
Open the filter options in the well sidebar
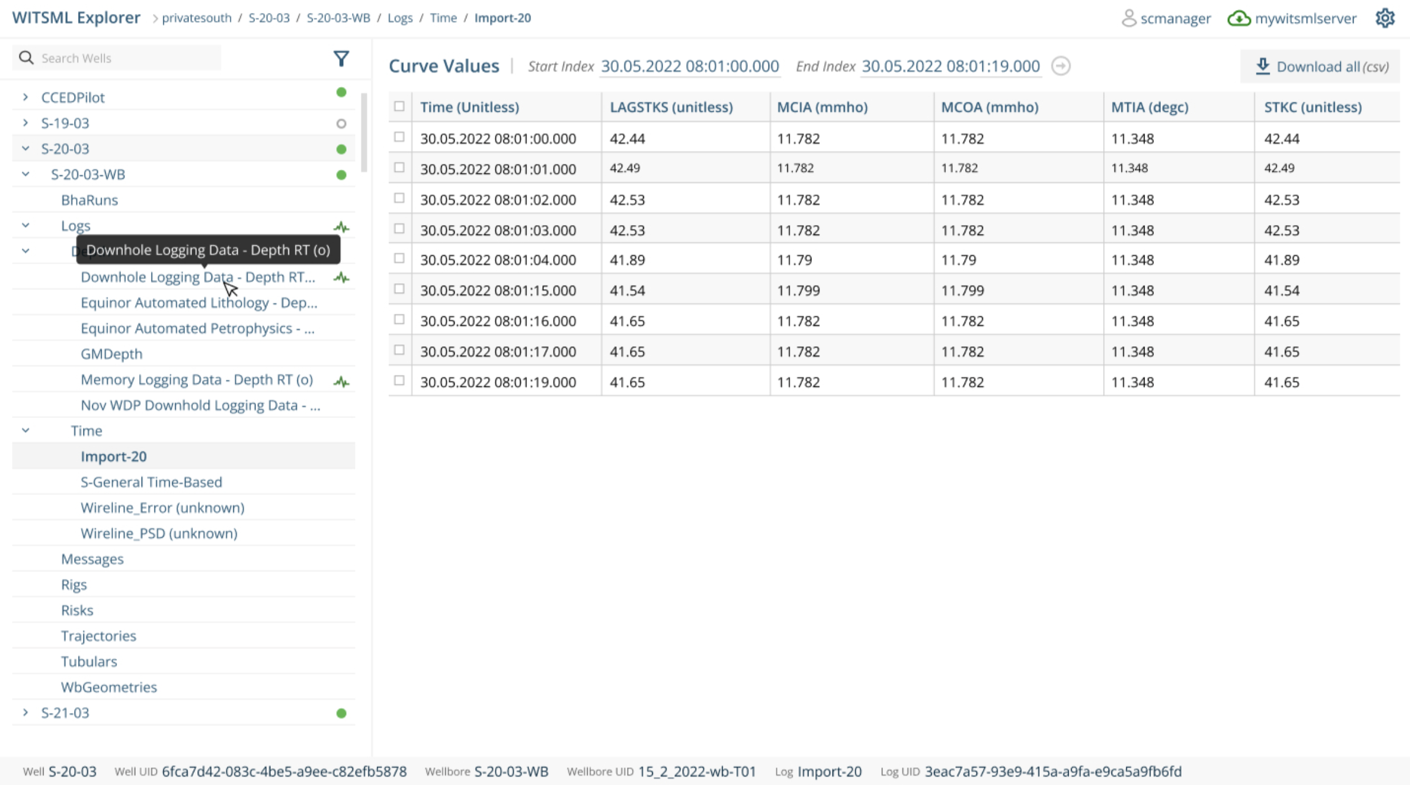341,58
